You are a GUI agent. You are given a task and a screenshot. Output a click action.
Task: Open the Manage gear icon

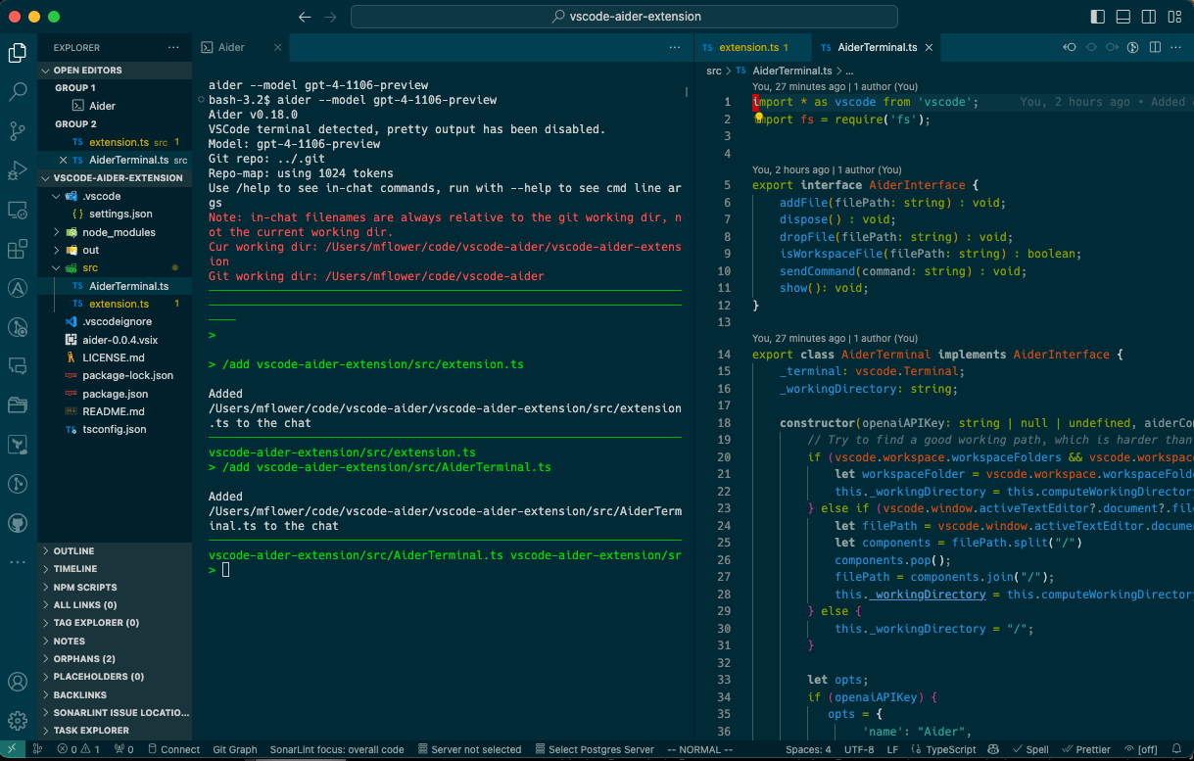18,721
